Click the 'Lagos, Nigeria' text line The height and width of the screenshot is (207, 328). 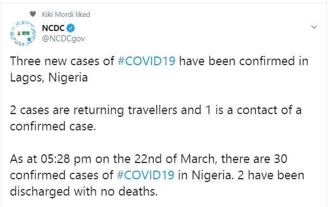point(49,78)
